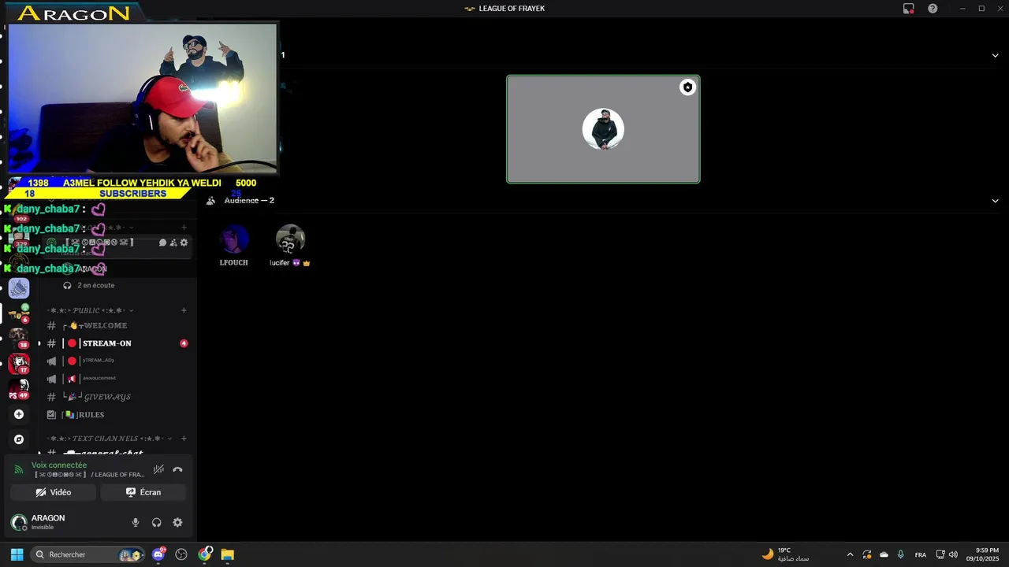Open LFOUCH audience member avatar
The height and width of the screenshot is (567, 1009).
pos(233,239)
